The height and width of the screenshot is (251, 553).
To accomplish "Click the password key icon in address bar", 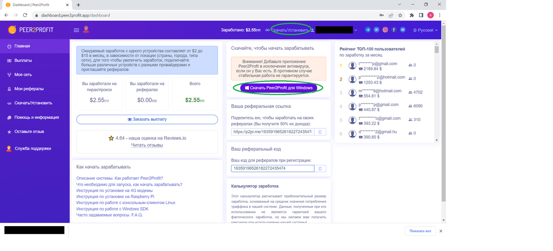I will click(381, 15).
